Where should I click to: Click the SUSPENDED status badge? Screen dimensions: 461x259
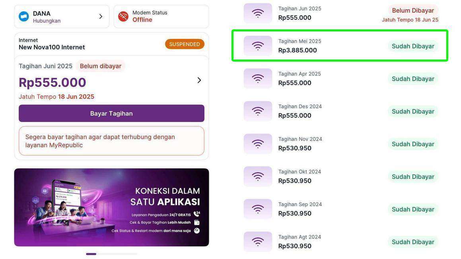click(185, 44)
